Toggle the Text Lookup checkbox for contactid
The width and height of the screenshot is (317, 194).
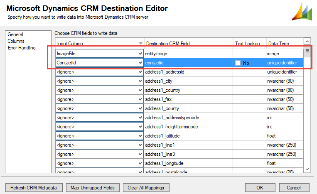pos(238,63)
